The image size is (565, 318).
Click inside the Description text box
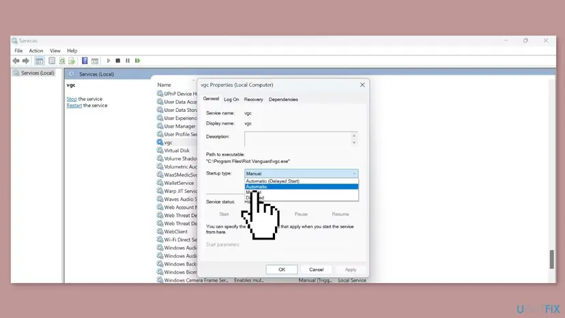(298, 139)
